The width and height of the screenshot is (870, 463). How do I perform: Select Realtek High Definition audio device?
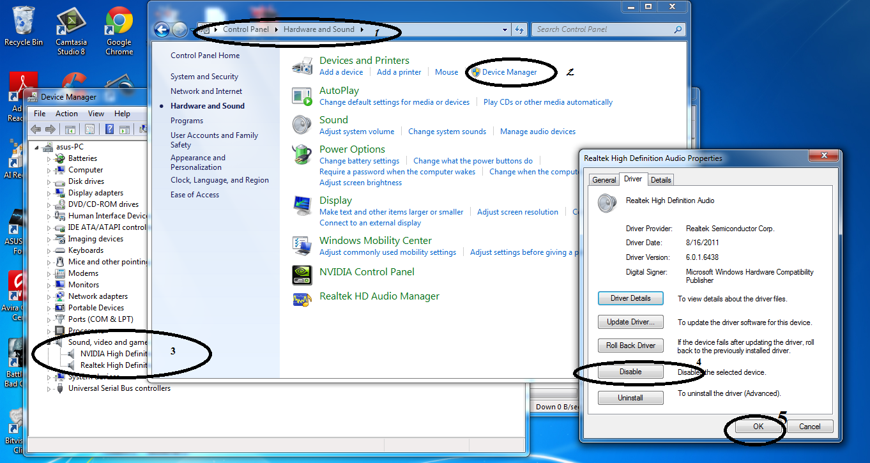(x=114, y=365)
